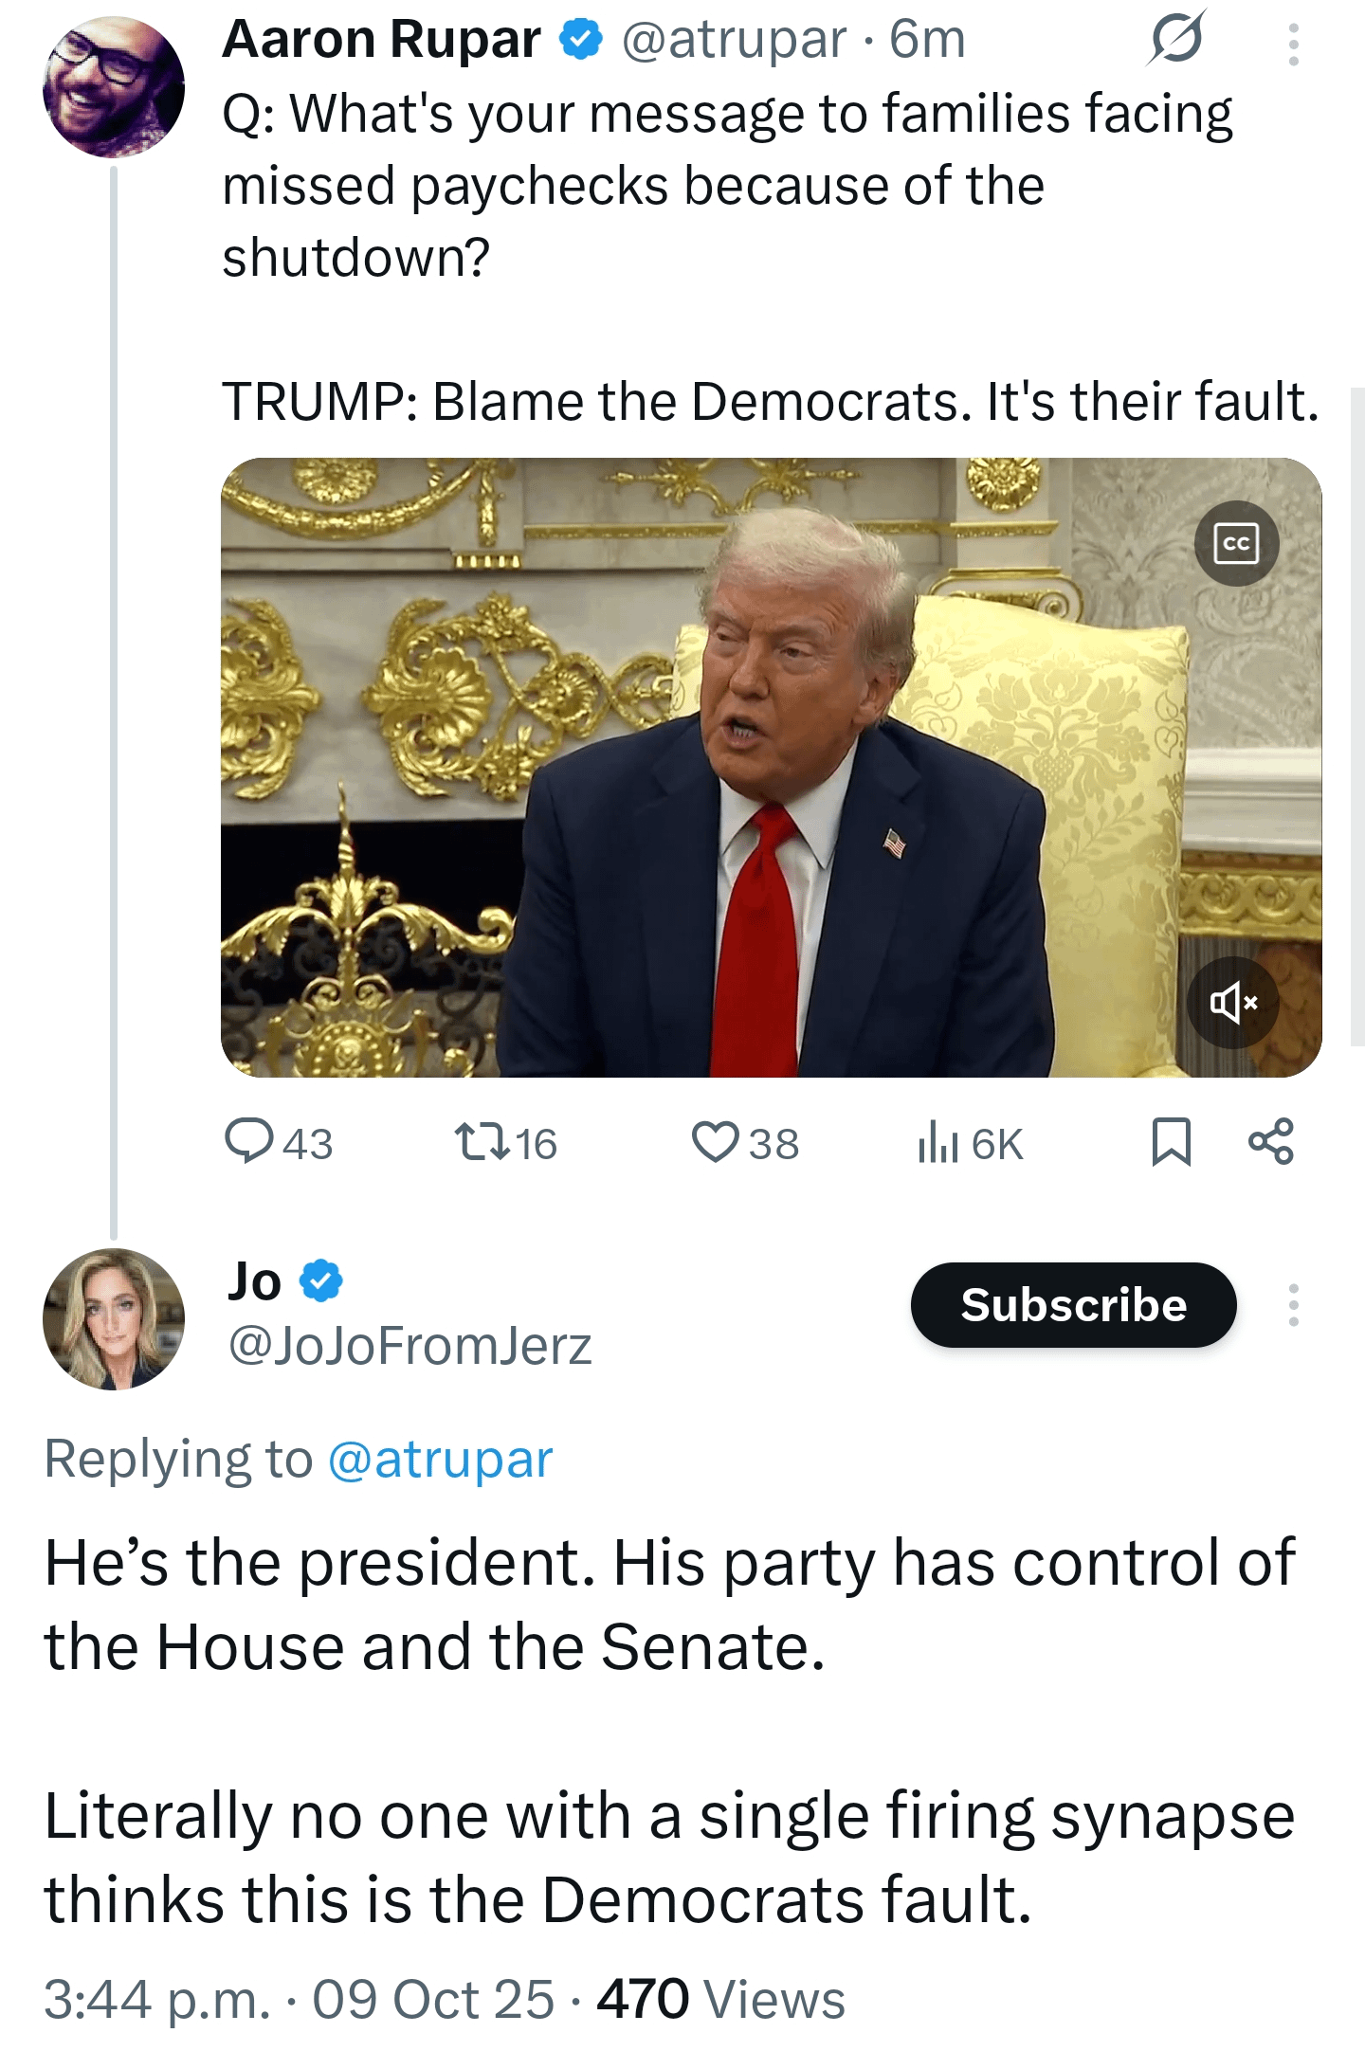Subscribe to Jo's account
The height and width of the screenshot is (2051, 1365).
(x=1073, y=1305)
